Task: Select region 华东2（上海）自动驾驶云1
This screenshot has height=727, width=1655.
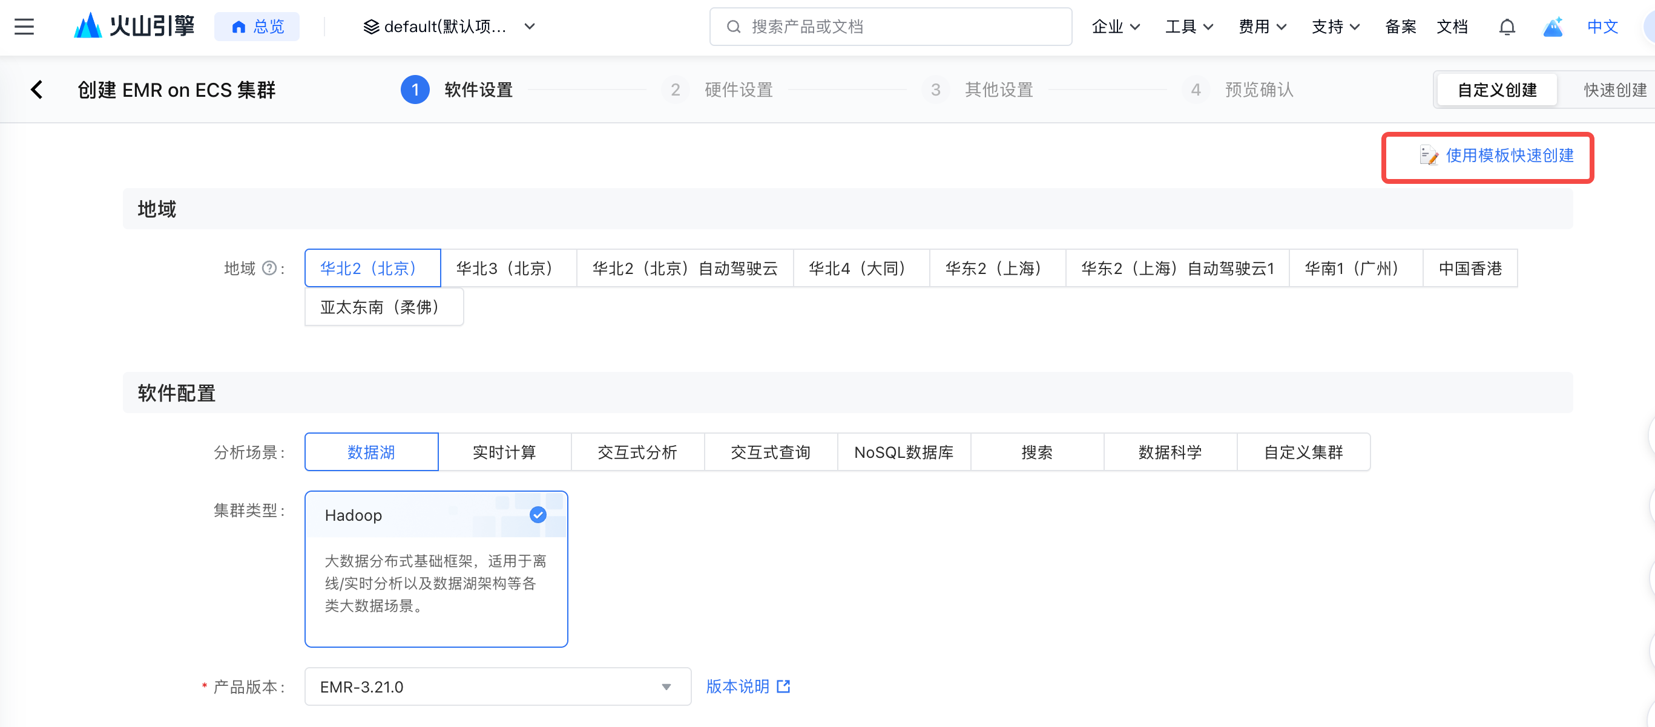Action: pos(1177,268)
